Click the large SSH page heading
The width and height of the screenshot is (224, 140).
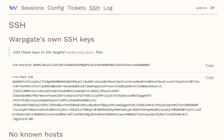click(x=17, y=25)
